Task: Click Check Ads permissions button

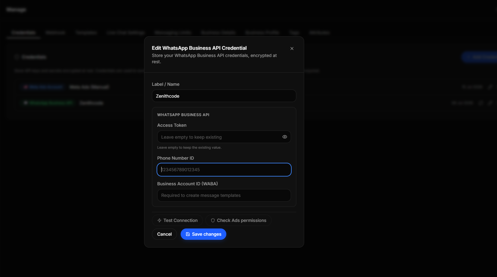Action: (238, 220)
